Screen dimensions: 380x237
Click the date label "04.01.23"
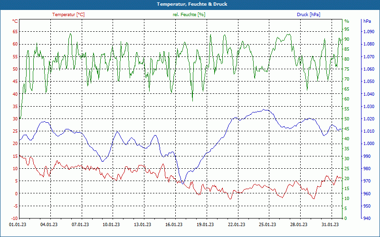pos(49,224)
